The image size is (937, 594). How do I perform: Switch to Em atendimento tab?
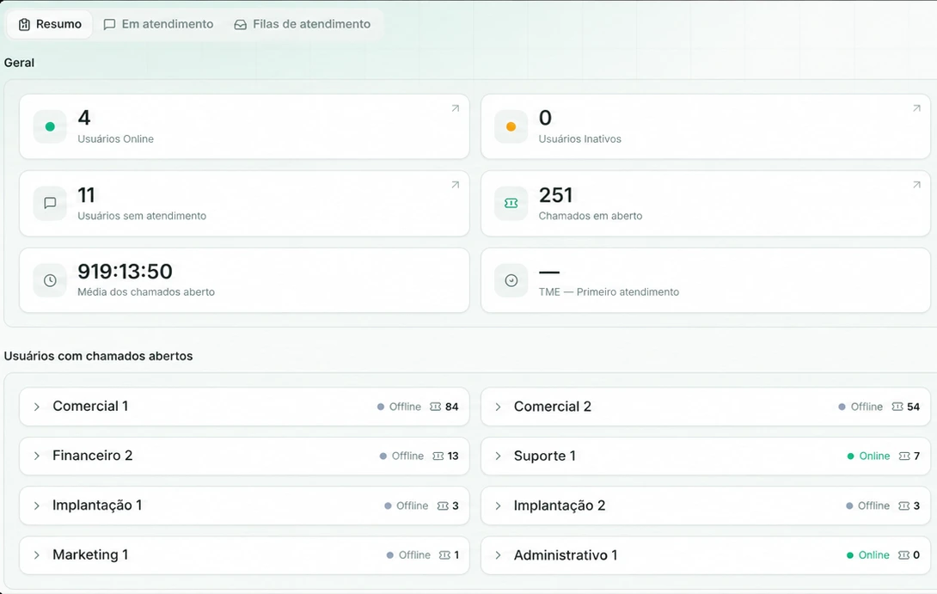(158, 25)
